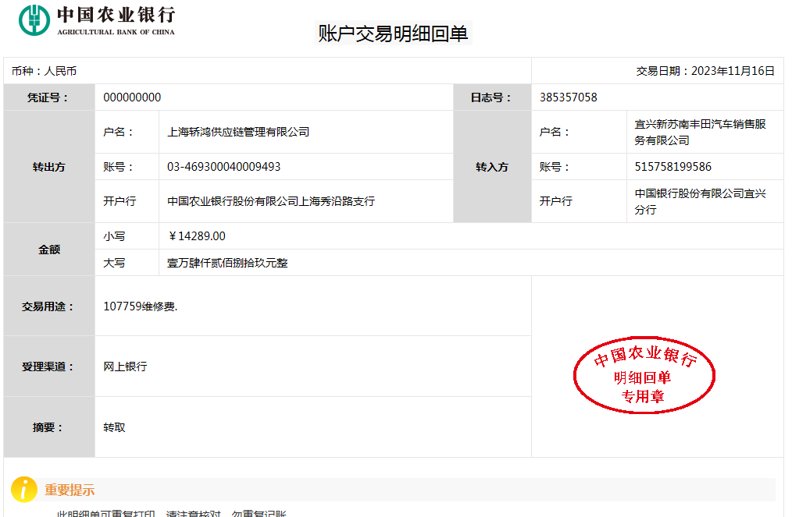Click the uppercase amount 壹万肆仟贰佰捌拾玖元整
Viewport: 792px width, 517px height.
(x=227, y=263)
